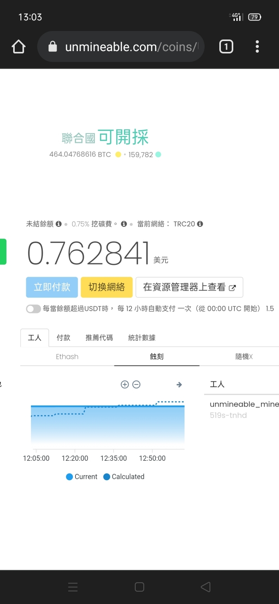279x604 pixels.
Task: Tap the padlock site security icon
Action: click(52, 47)
